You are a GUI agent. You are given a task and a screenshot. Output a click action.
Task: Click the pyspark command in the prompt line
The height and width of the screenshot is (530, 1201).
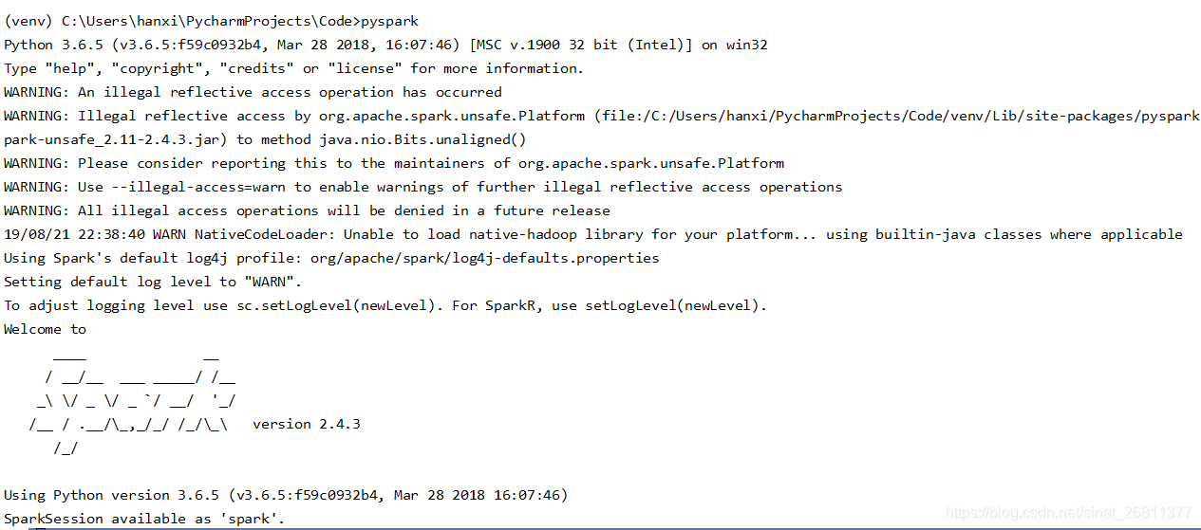pos(389,21)
